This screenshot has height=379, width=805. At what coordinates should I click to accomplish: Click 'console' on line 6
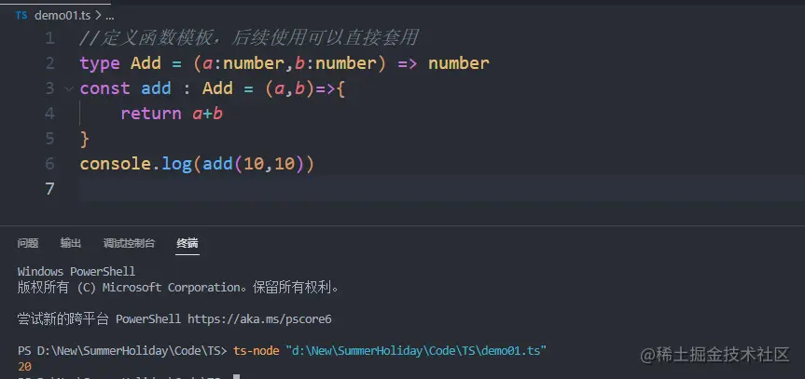[x=115, y=164]
